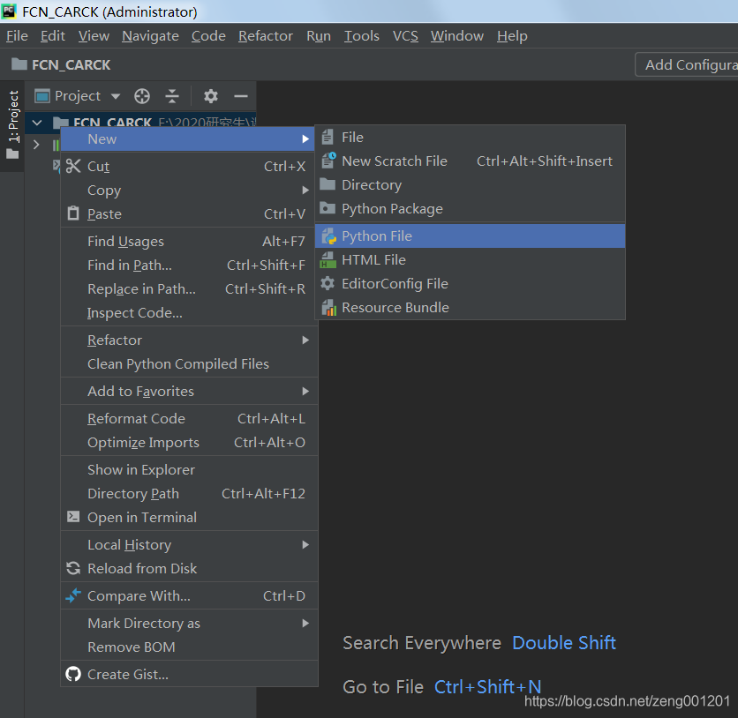Click the Python File snake icon
The height and width of the screenshot is (718, 738).
point(328,236)
